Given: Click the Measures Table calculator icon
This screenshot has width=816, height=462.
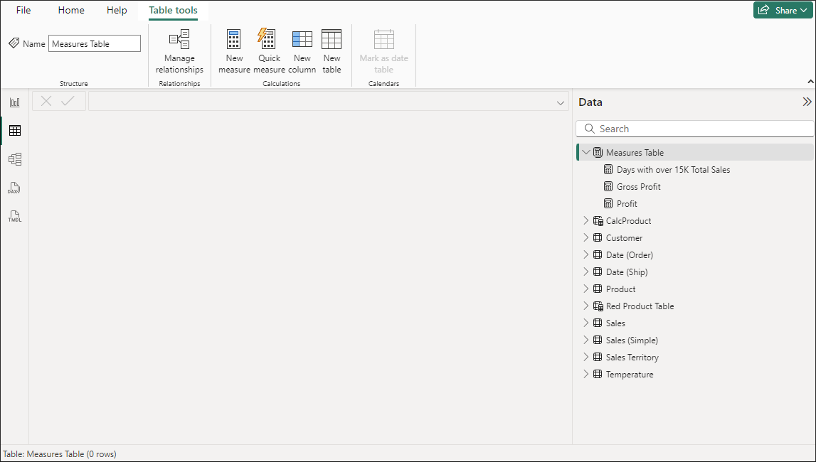Looking at the screenshot, I should 598,152.
